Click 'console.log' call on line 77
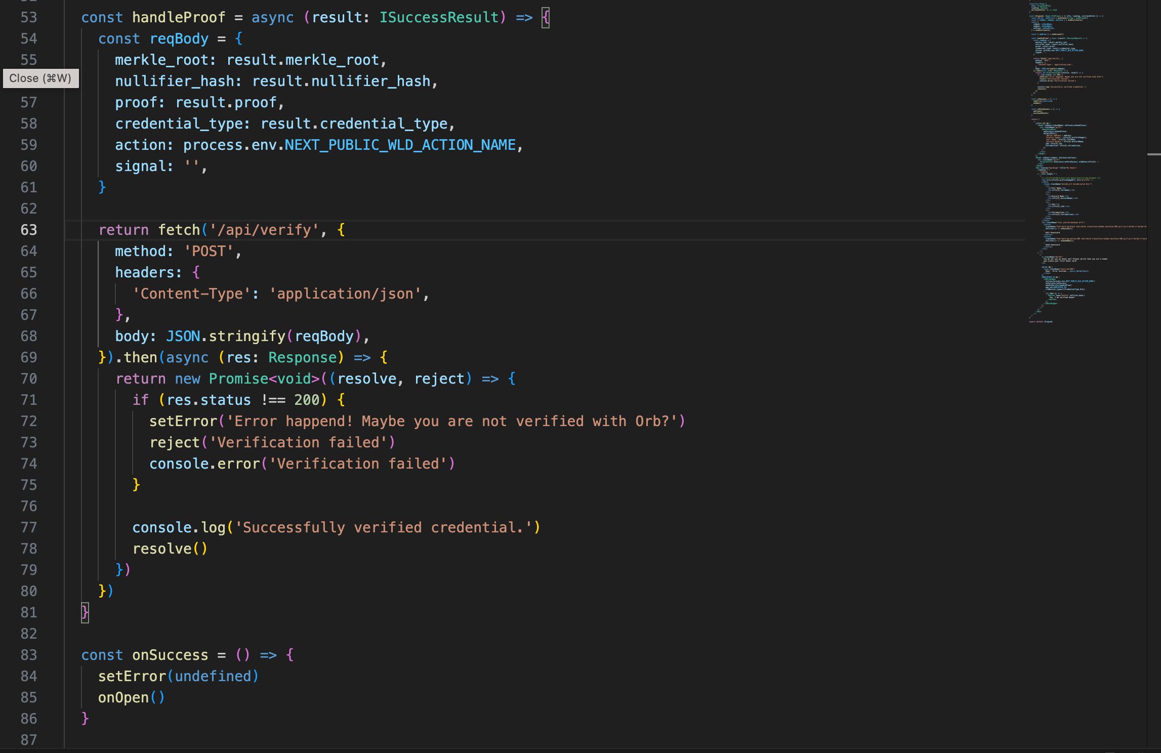The width and height of the screenshot is (1161, 753). [179, 527]
